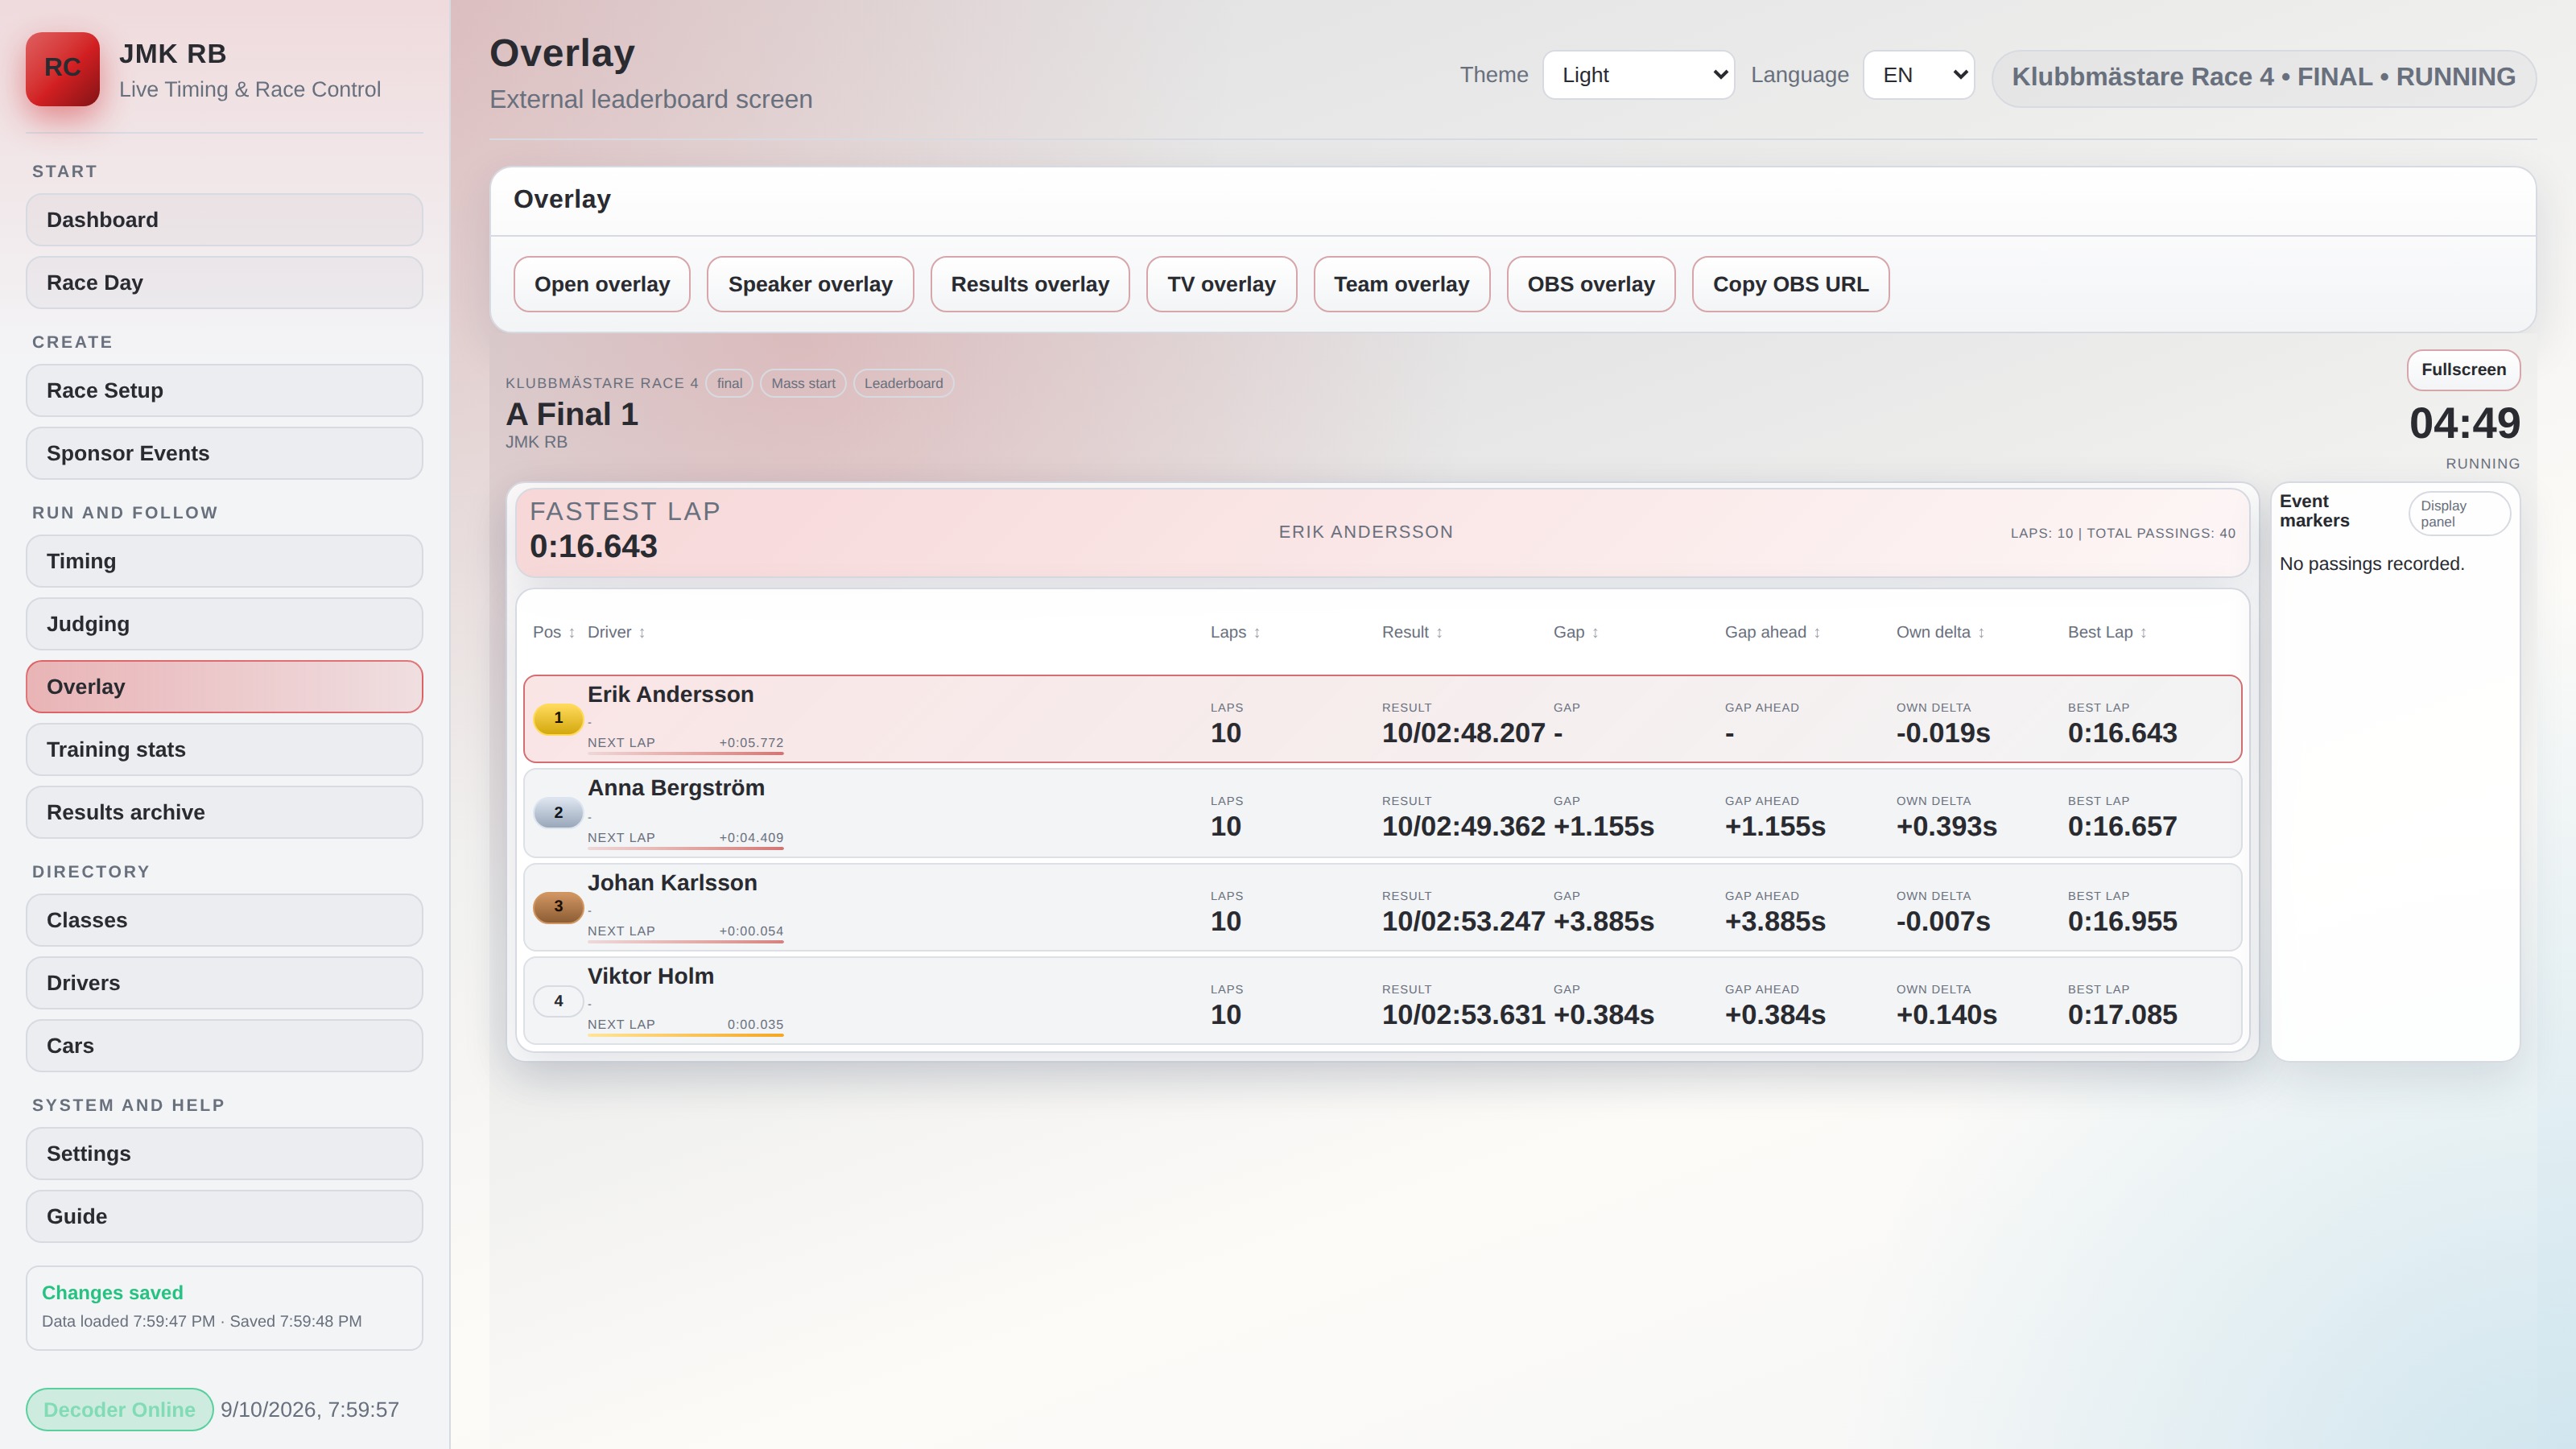2576x1449 pixels.
Task: Sort by the Own delta column header
Action: [1940, 632]
